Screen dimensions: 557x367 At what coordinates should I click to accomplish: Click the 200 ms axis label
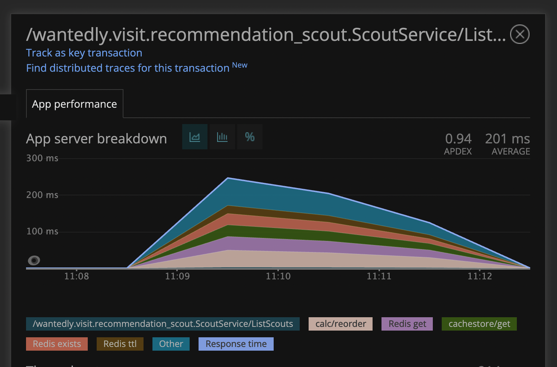click(x=42, y=195)
